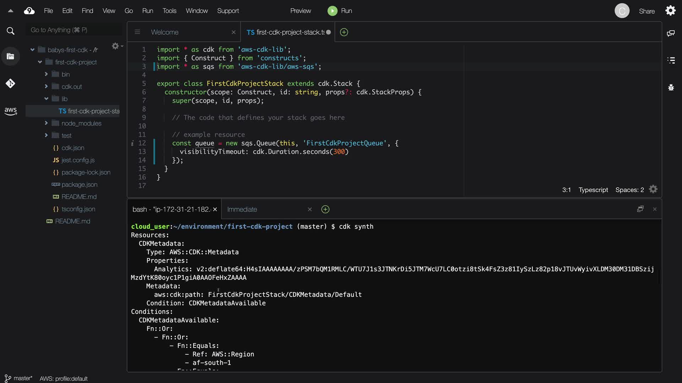Open cdk.json in the file tree

pos(72,148)
